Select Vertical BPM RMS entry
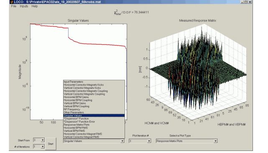Screen dimensions: 268x153 coord(94,131)
